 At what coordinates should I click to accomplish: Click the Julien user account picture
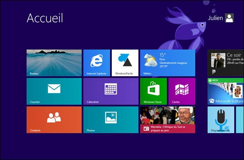click(x=229, y=18)
